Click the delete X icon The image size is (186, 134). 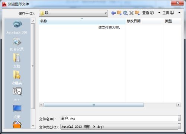point(131,13)
